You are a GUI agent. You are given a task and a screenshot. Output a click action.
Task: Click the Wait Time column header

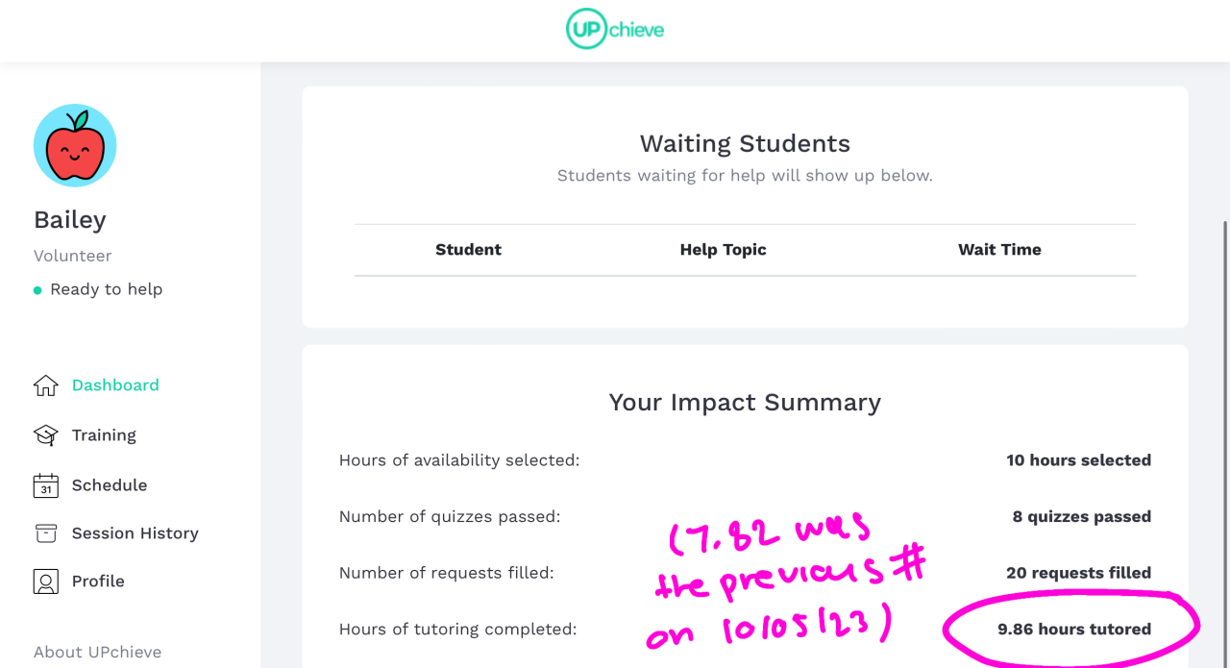tap(999, 250)
